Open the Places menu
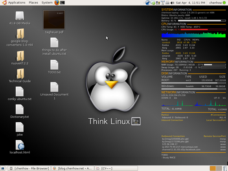228x171 pixels. [33, 3]
